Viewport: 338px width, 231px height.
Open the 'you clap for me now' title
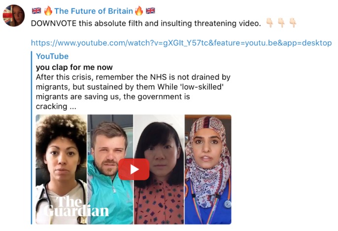coord(74,67)
